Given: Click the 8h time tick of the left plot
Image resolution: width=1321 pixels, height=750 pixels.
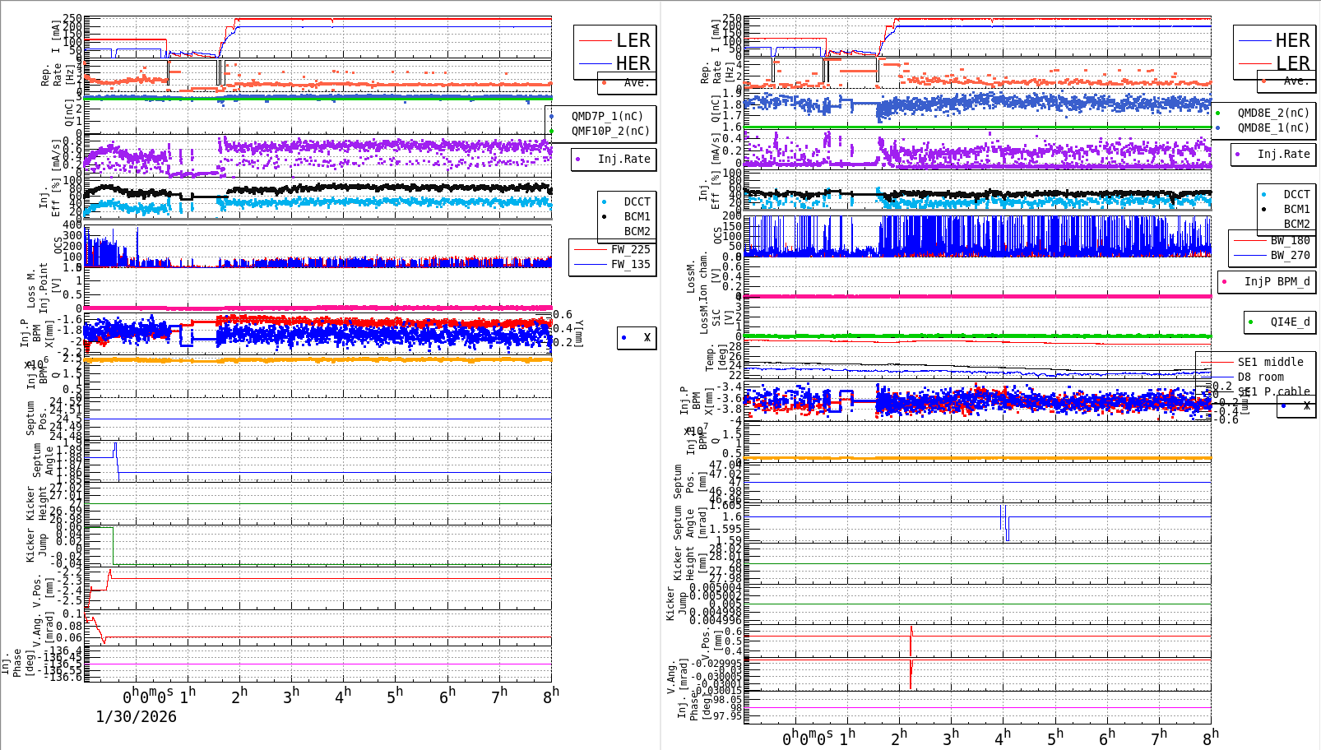Looking at the screenshot, I should (551, 695).
